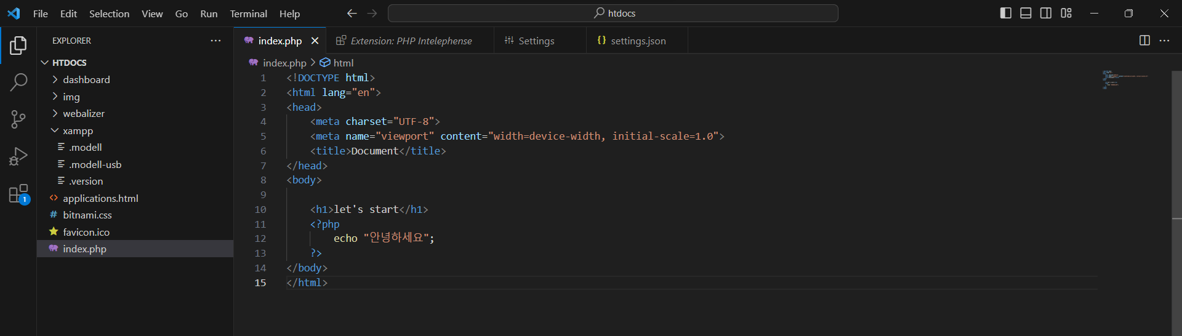
Task: Toggle the secondary side bar layout icon
Action: (1046, 13)
